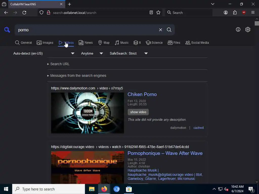Toggle reader view icon

coord(151,13)
